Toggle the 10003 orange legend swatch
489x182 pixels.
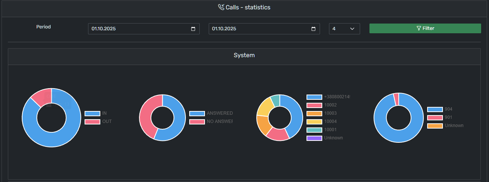314,113
